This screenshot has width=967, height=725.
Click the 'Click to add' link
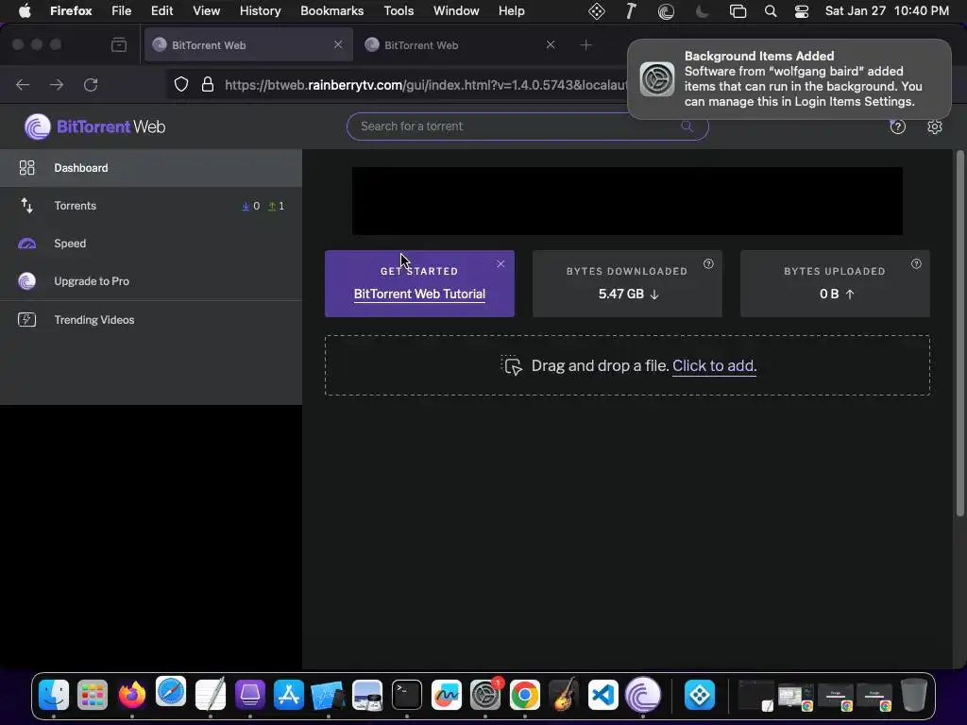tap(714, 365)
